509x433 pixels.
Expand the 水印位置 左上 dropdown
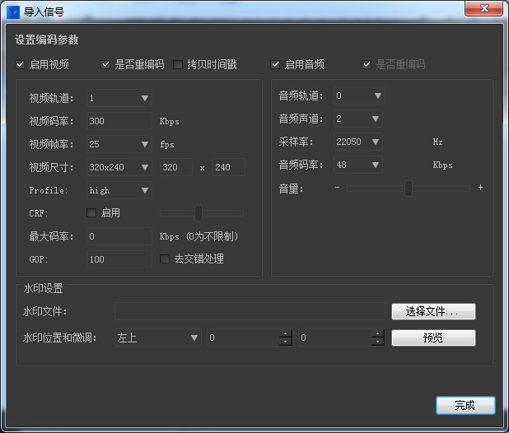coord(157,338)
